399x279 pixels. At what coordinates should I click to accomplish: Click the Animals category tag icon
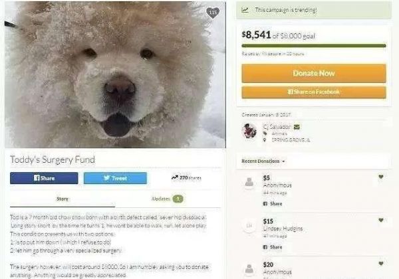(265, 134)
